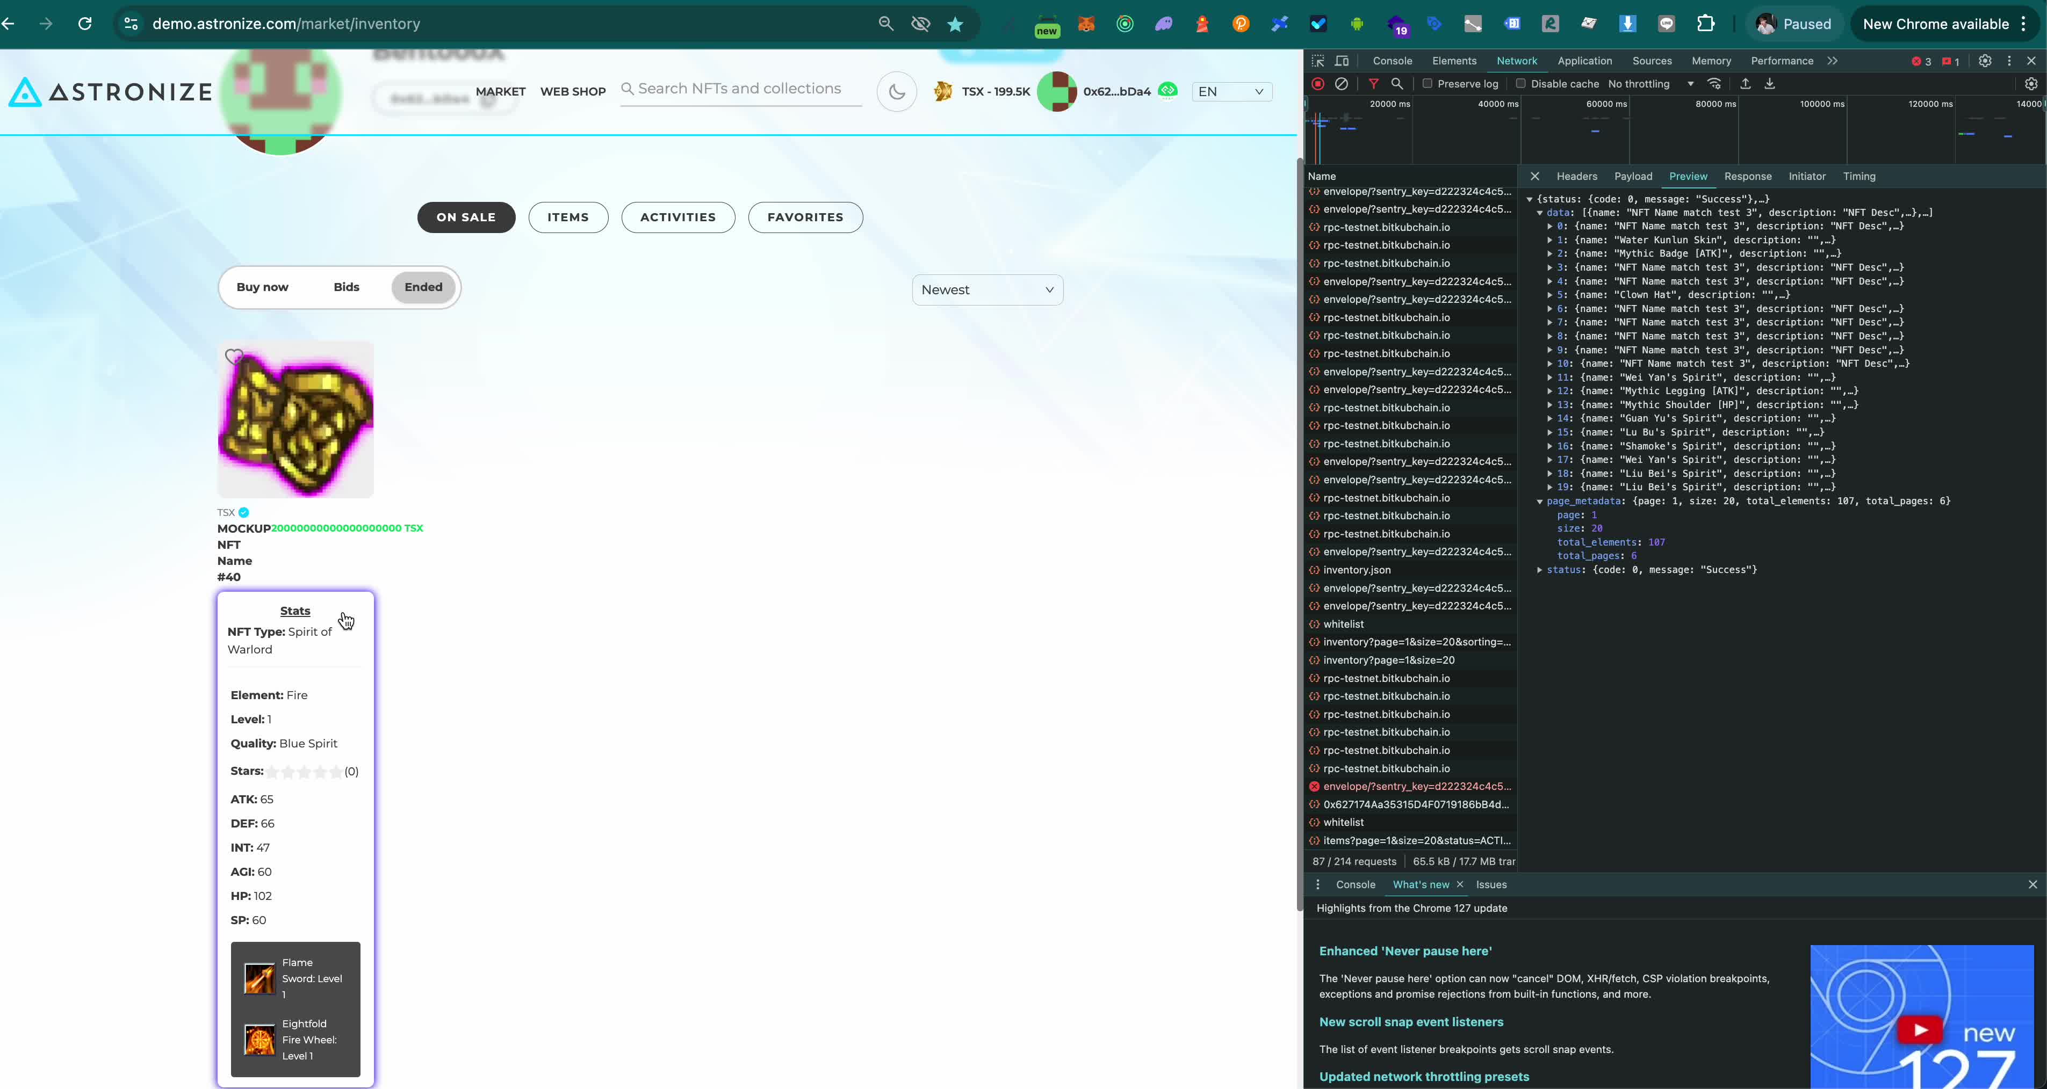Enable the Preserve log checkbox
Viewport: 2047px width, 1089px height.
point(1428,83)
